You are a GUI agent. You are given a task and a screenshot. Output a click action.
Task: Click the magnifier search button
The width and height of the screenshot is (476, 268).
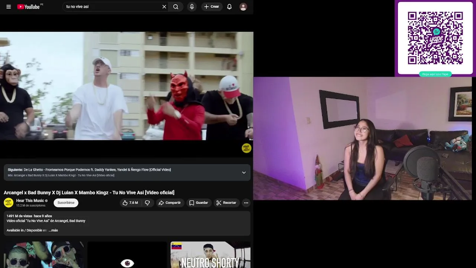(x=176, y=7)
